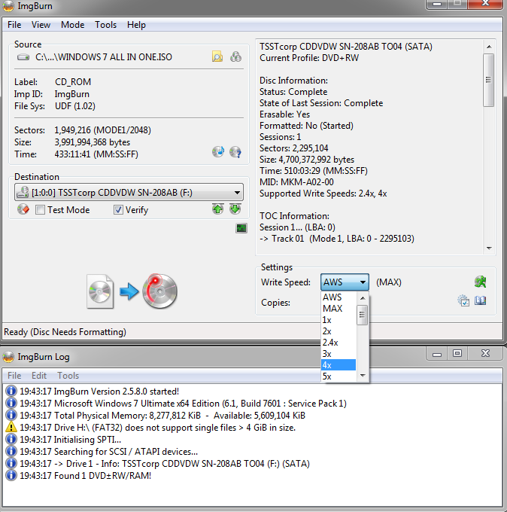Click the Ready (Disc Needs Formatting) status text
The width and height of the screenshot is (507, 512).
click(x=65, y=332)
